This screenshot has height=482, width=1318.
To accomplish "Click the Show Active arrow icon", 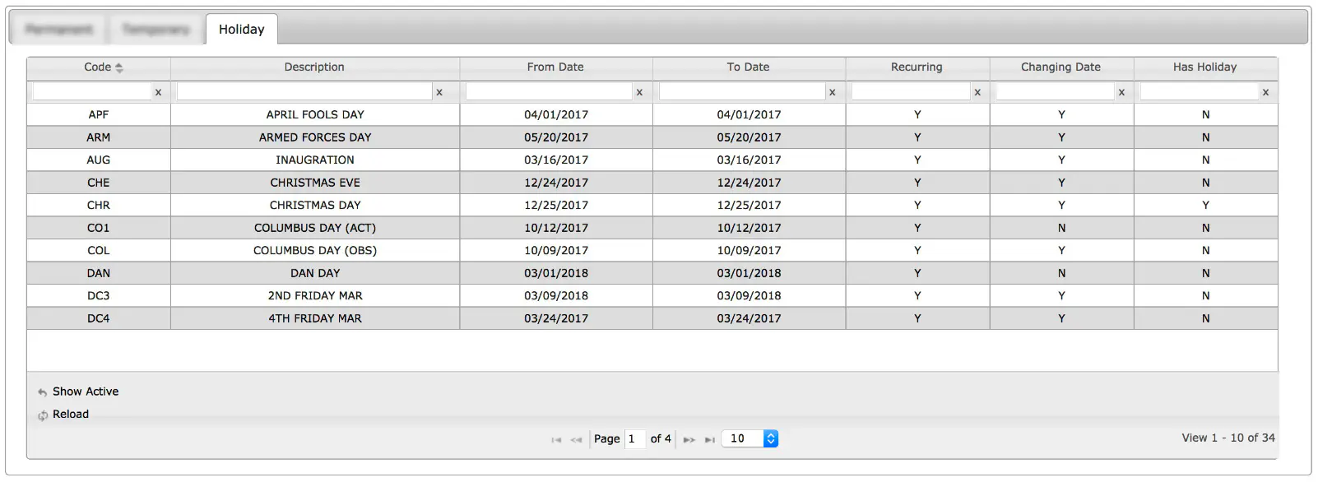I will (42, 392).
